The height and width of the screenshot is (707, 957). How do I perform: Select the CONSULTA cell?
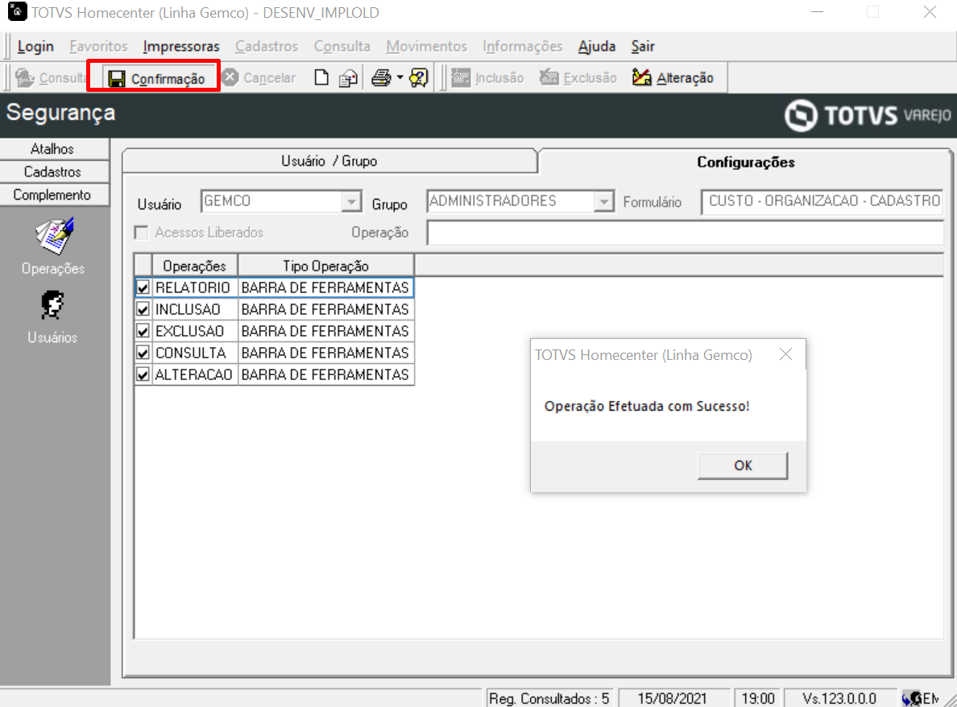[194, 353]
